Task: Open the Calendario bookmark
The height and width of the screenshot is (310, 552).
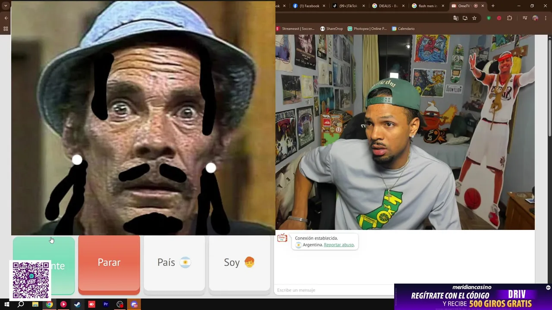Action: click(403, 29)
